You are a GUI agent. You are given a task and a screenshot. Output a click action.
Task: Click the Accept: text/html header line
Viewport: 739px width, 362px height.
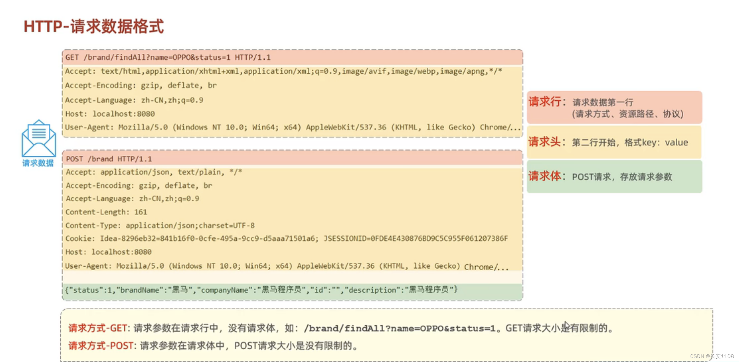coord(283,71)
